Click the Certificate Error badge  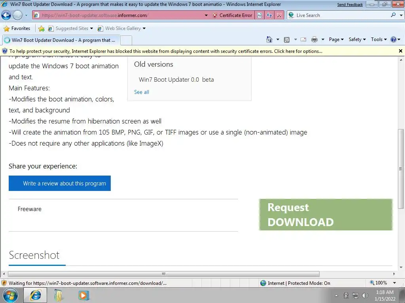pos(232,15)
